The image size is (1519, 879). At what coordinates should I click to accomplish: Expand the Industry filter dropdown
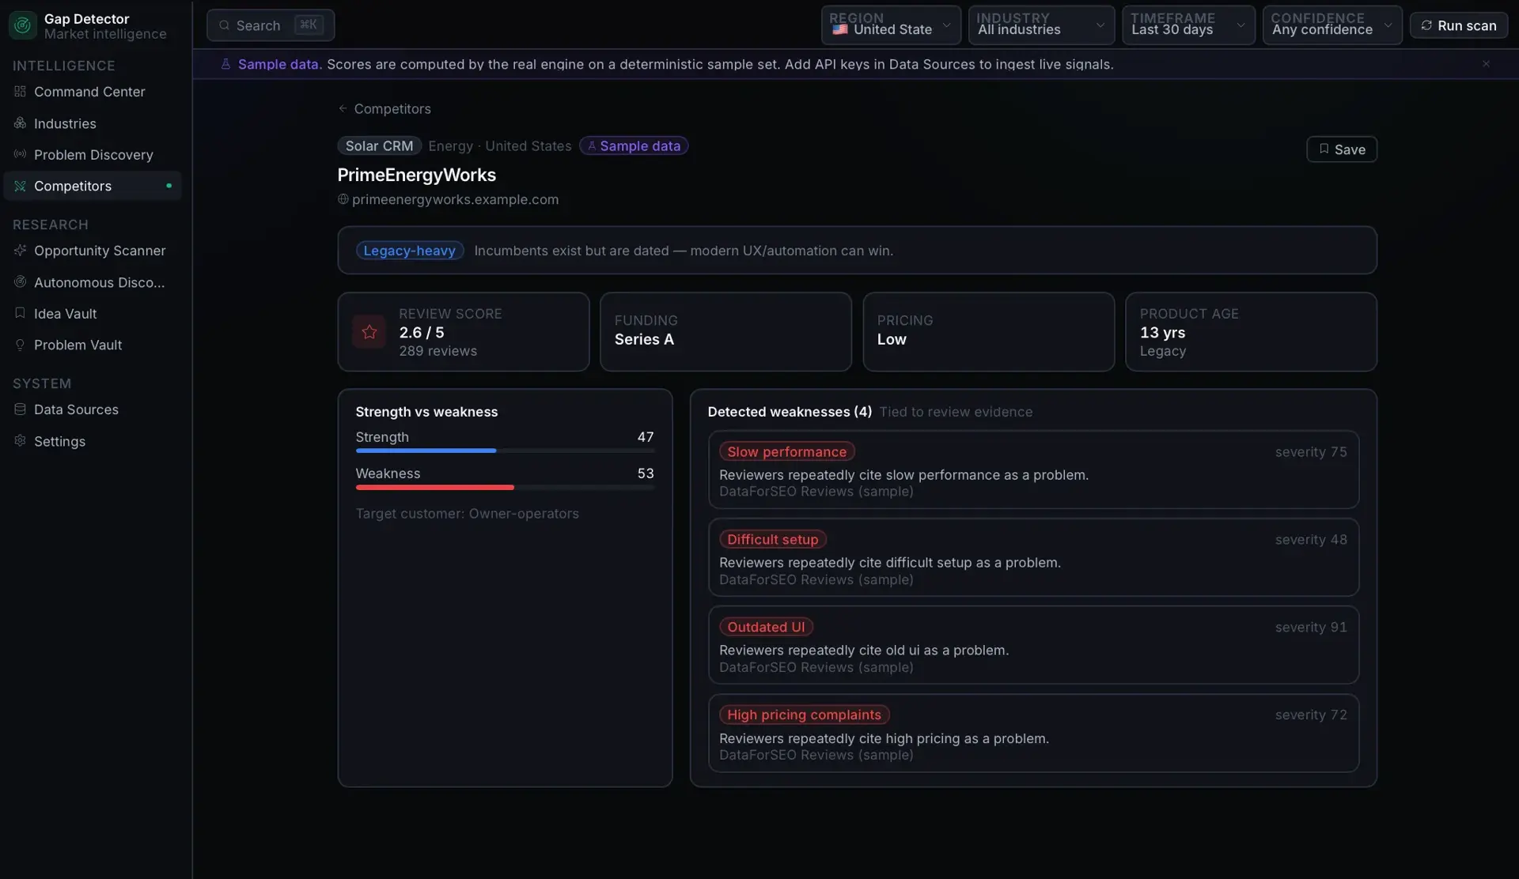coord(1041,25)
